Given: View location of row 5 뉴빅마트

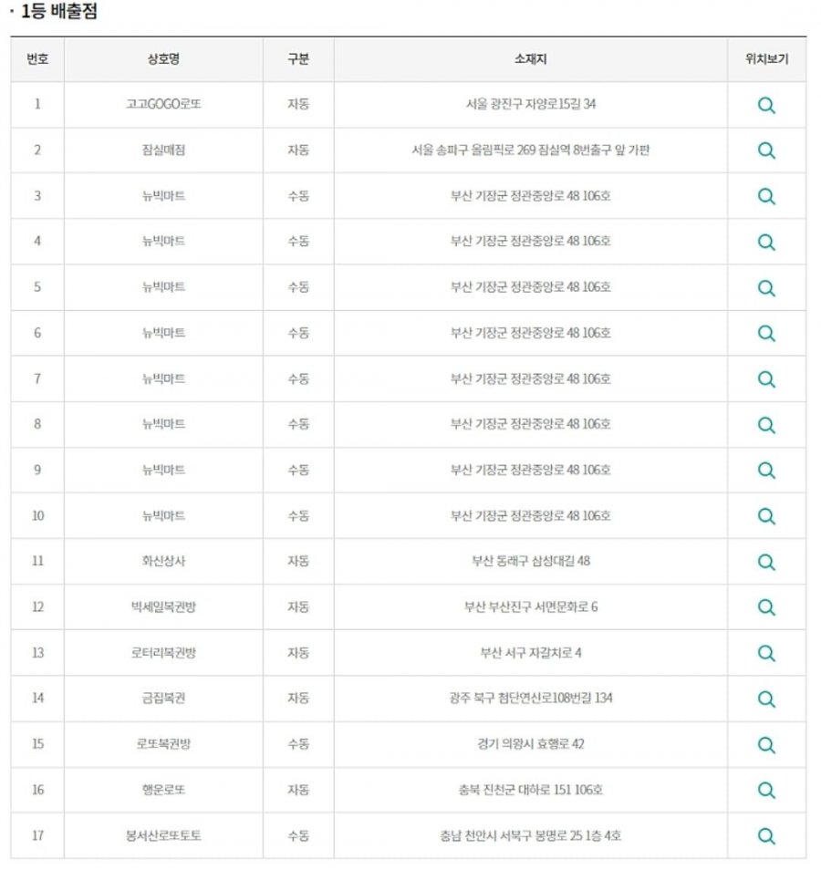Looking at the screenshot, I should pos(766,288).
